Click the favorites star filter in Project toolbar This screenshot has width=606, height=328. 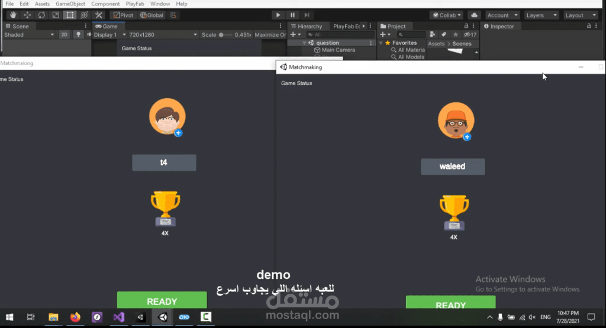click(456, 34)
